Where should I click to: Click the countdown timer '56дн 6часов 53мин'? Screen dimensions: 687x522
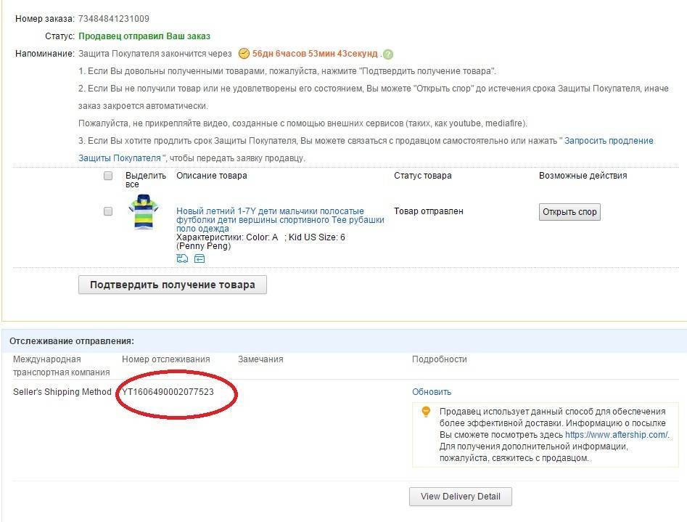point(315,54)
